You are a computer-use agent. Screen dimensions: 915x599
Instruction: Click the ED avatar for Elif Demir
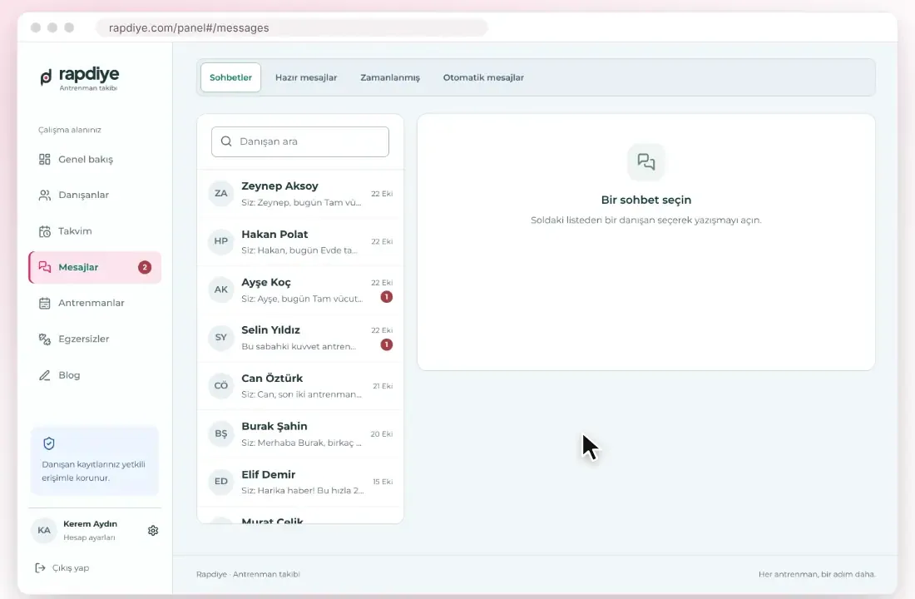click(221, 481)
